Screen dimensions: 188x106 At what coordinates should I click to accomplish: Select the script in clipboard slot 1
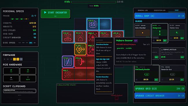pos(20,91)
